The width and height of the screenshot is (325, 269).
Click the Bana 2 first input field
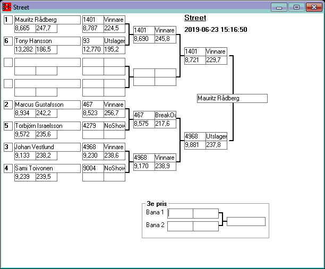click(180, 226)
